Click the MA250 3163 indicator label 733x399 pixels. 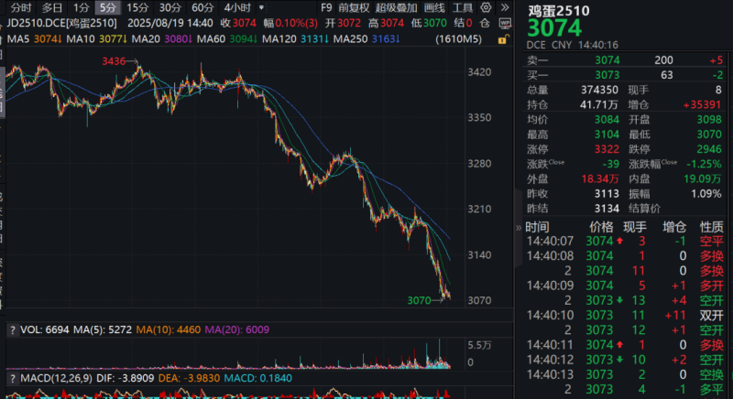pos(366,39)
